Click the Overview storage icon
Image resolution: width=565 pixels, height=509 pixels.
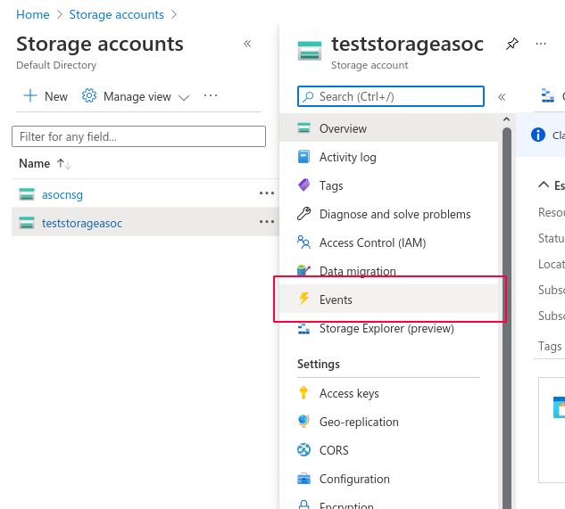(303, 127)
